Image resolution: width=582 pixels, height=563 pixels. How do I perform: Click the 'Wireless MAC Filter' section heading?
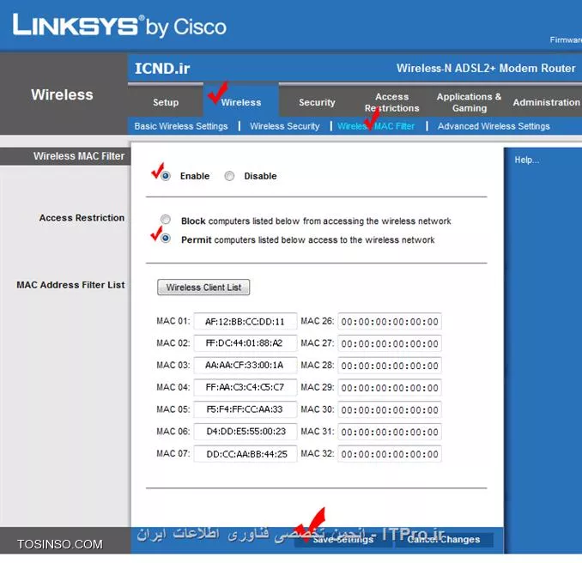pyautogui.click(x=79, y=156)
